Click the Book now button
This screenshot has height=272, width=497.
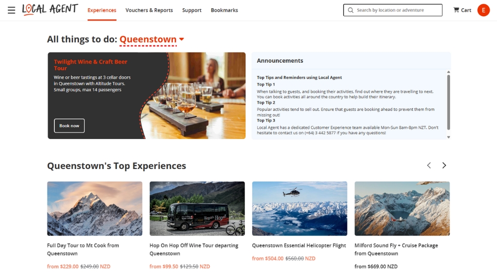[x=69, y=125]
